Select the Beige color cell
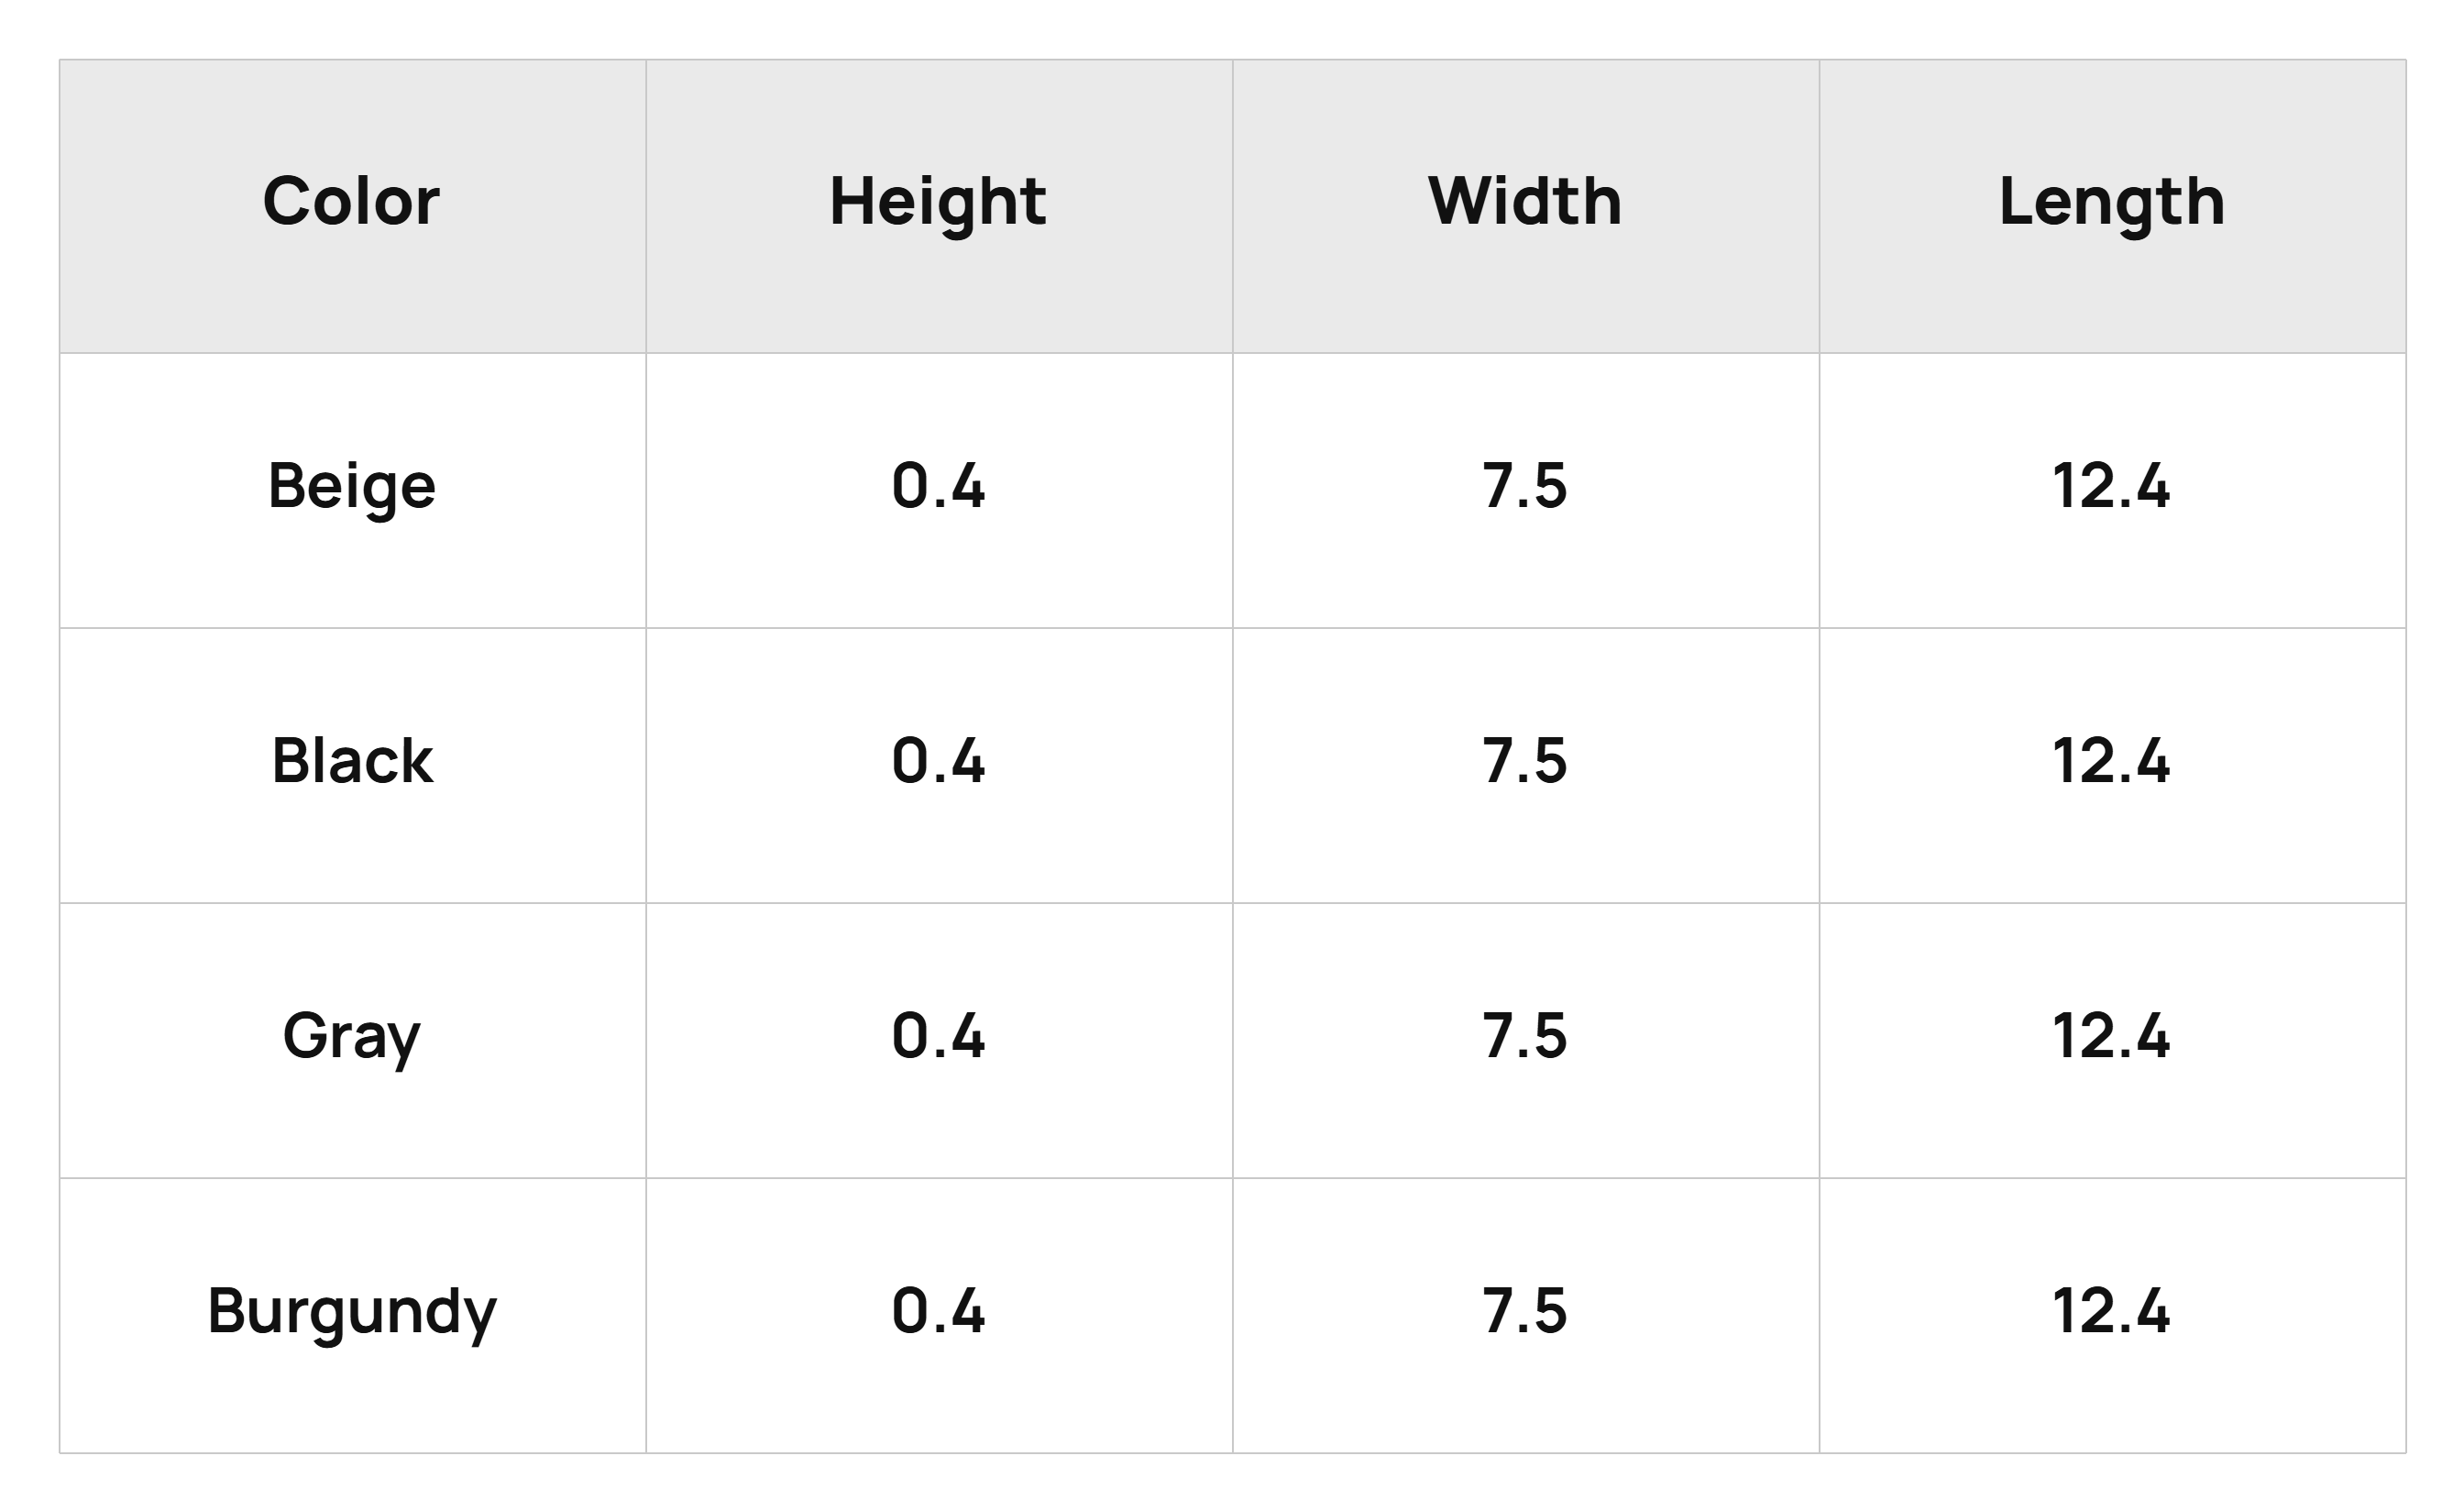 [352, 488]
